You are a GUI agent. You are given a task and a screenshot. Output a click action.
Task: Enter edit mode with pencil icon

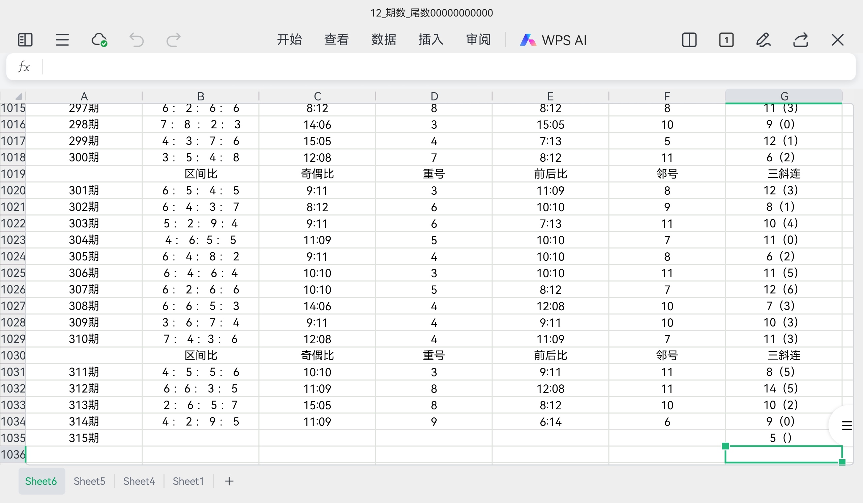coord(763,40)
